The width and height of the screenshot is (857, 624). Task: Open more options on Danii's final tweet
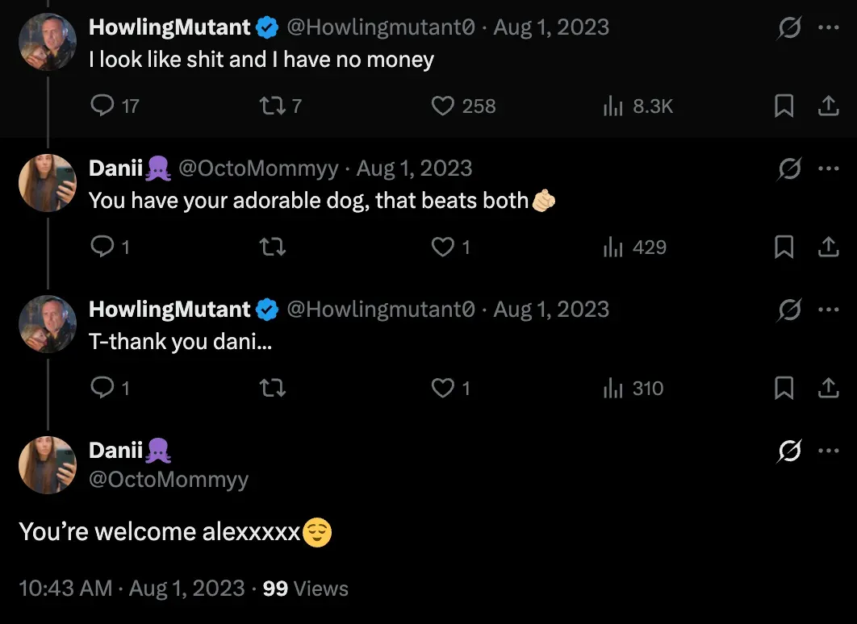828,450
